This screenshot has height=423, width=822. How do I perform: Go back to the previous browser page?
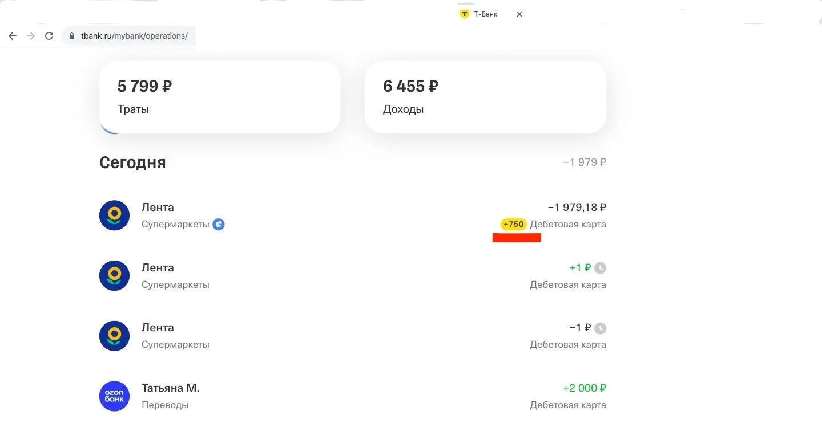(13, 36)
